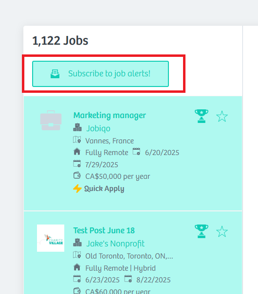258x294 pixels.
Task: Open the Test Post June 18 listing
Action: [104, 230]
